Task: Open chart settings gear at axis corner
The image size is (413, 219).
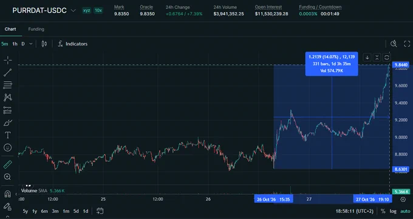Action: [403, 199]
